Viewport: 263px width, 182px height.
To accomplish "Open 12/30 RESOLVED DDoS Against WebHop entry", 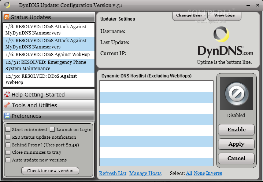I will pyautogui.click(x=49, y=80).
